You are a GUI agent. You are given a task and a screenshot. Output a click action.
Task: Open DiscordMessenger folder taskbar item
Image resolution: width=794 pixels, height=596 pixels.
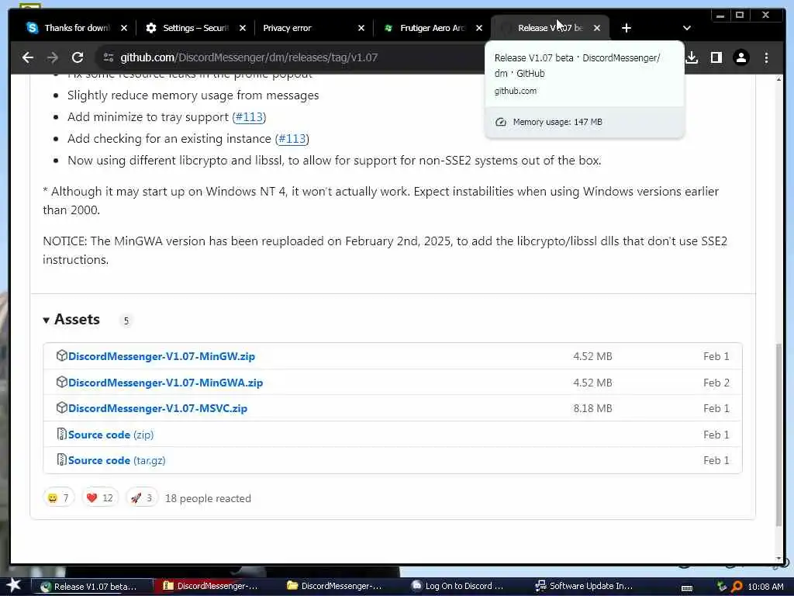337,587
